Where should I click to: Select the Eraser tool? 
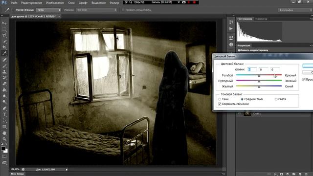pos(4,84)
